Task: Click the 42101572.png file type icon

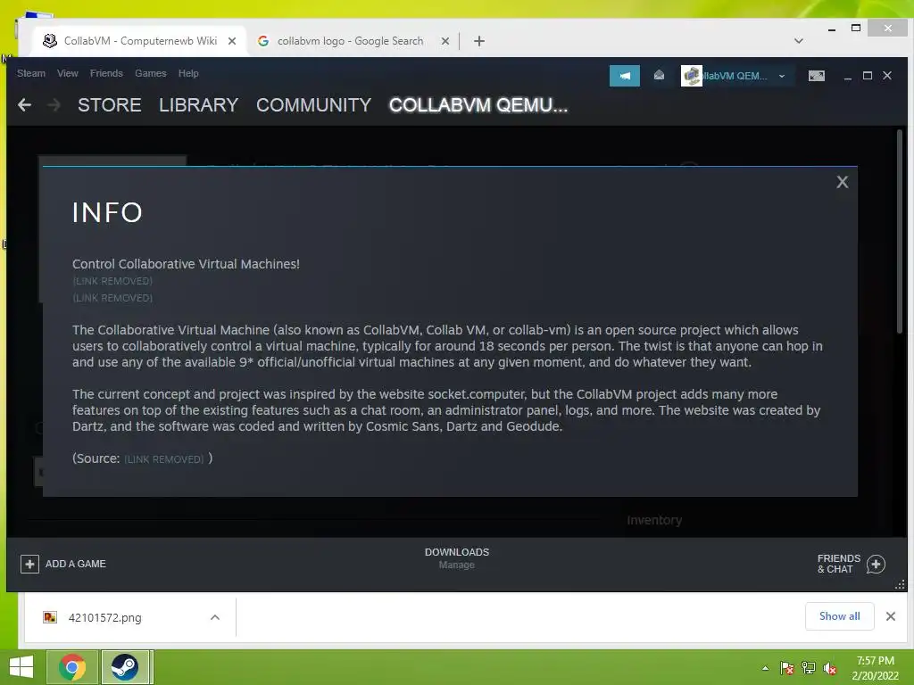Action: point(50,617)
